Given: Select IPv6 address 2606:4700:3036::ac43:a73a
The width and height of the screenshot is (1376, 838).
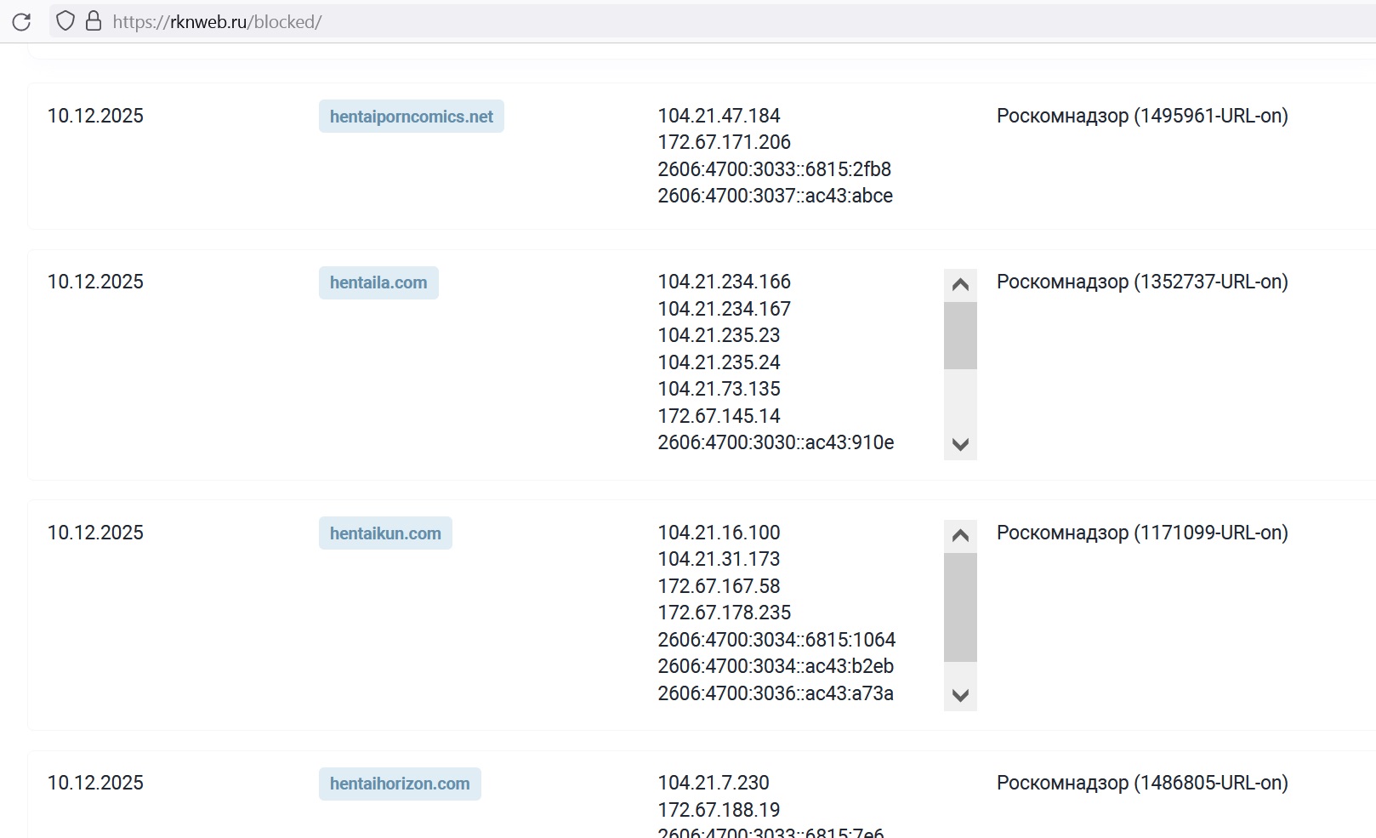Looking at the screenshot, I should tap(776, 693).
